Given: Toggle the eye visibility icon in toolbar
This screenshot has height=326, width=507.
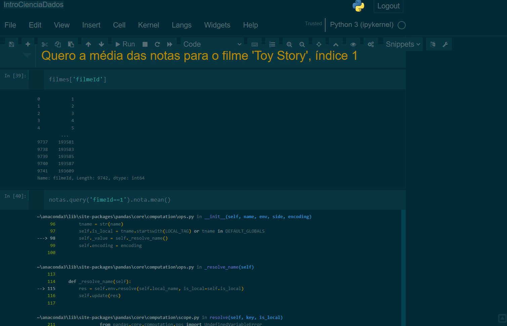Looking at the screenshot, I should [x=353, y=44].
